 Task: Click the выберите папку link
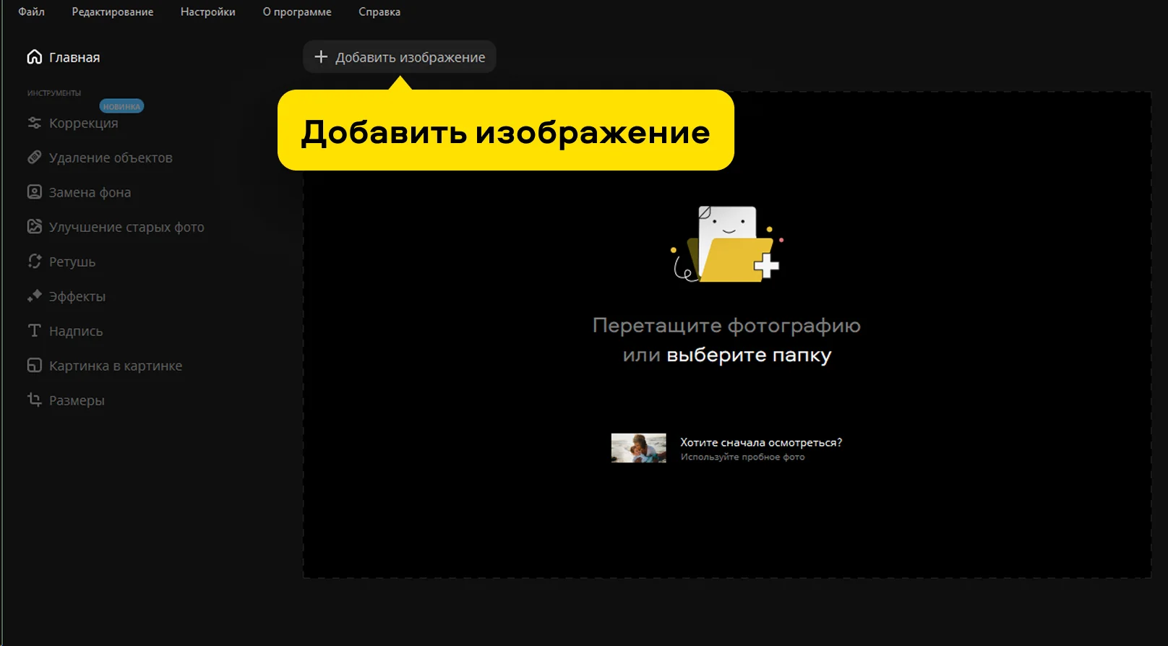(x=749, y=356)
